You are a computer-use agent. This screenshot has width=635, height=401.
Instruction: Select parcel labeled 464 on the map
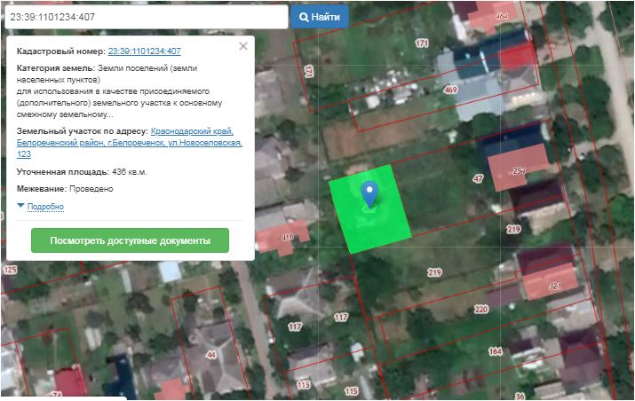502,15
